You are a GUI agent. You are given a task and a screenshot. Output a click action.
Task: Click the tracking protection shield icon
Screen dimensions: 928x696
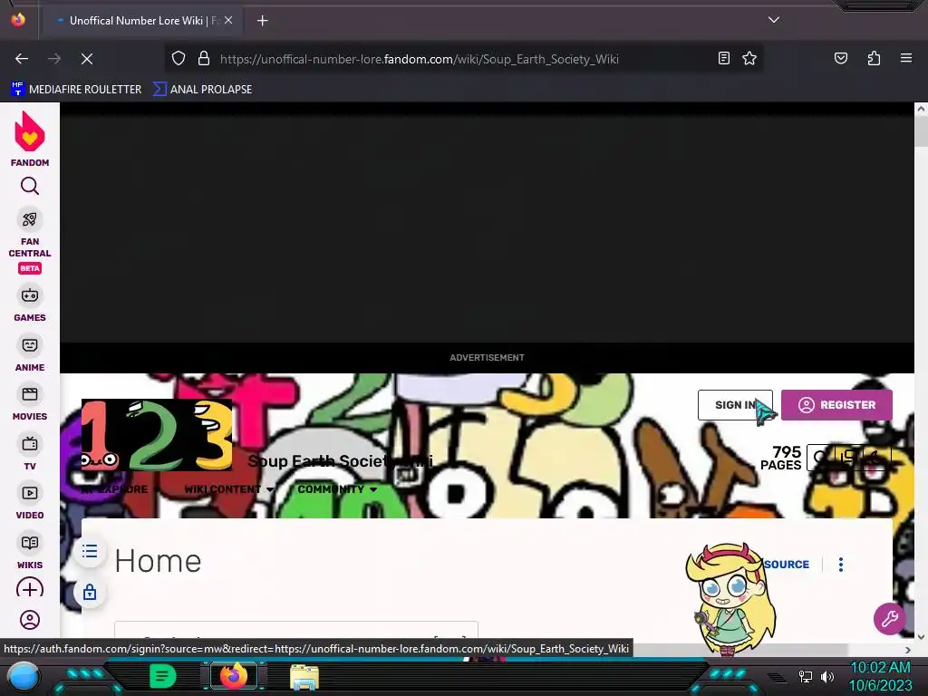179,59
